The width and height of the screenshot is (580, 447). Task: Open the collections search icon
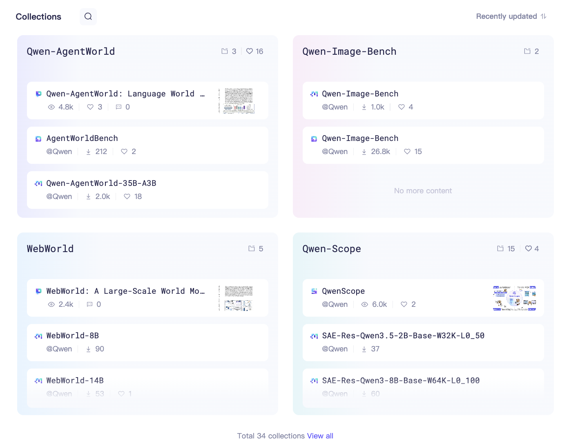88,16
